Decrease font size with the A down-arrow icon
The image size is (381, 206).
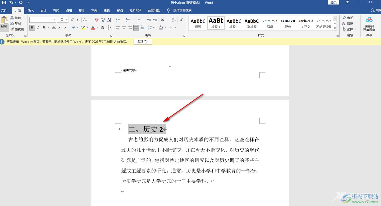coord(78,20)
